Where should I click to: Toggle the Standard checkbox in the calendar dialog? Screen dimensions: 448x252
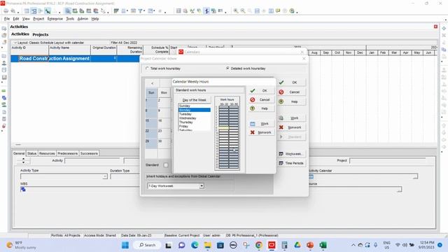click(166, 165)
